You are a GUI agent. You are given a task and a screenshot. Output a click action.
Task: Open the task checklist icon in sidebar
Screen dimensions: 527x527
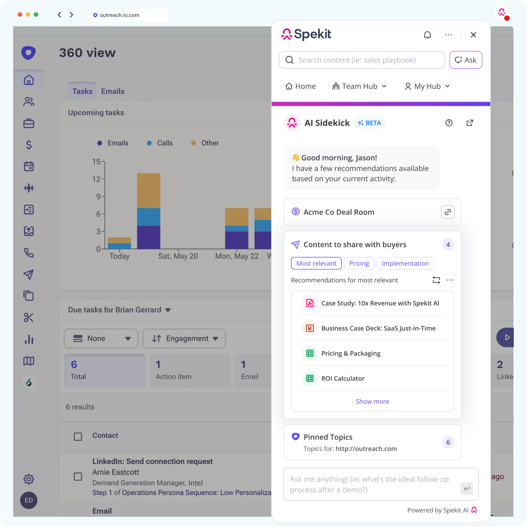29,210
